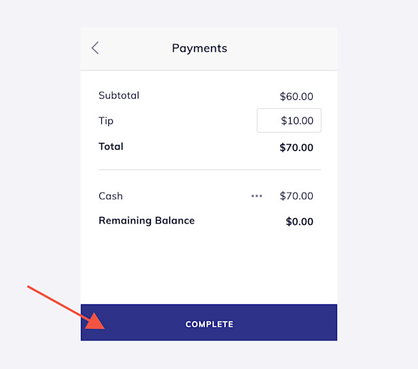Click the red arrow annotation head
Image resolution: width=418 pixels, height=369 pixels.
pyautogui.click(x=95, y=321)
